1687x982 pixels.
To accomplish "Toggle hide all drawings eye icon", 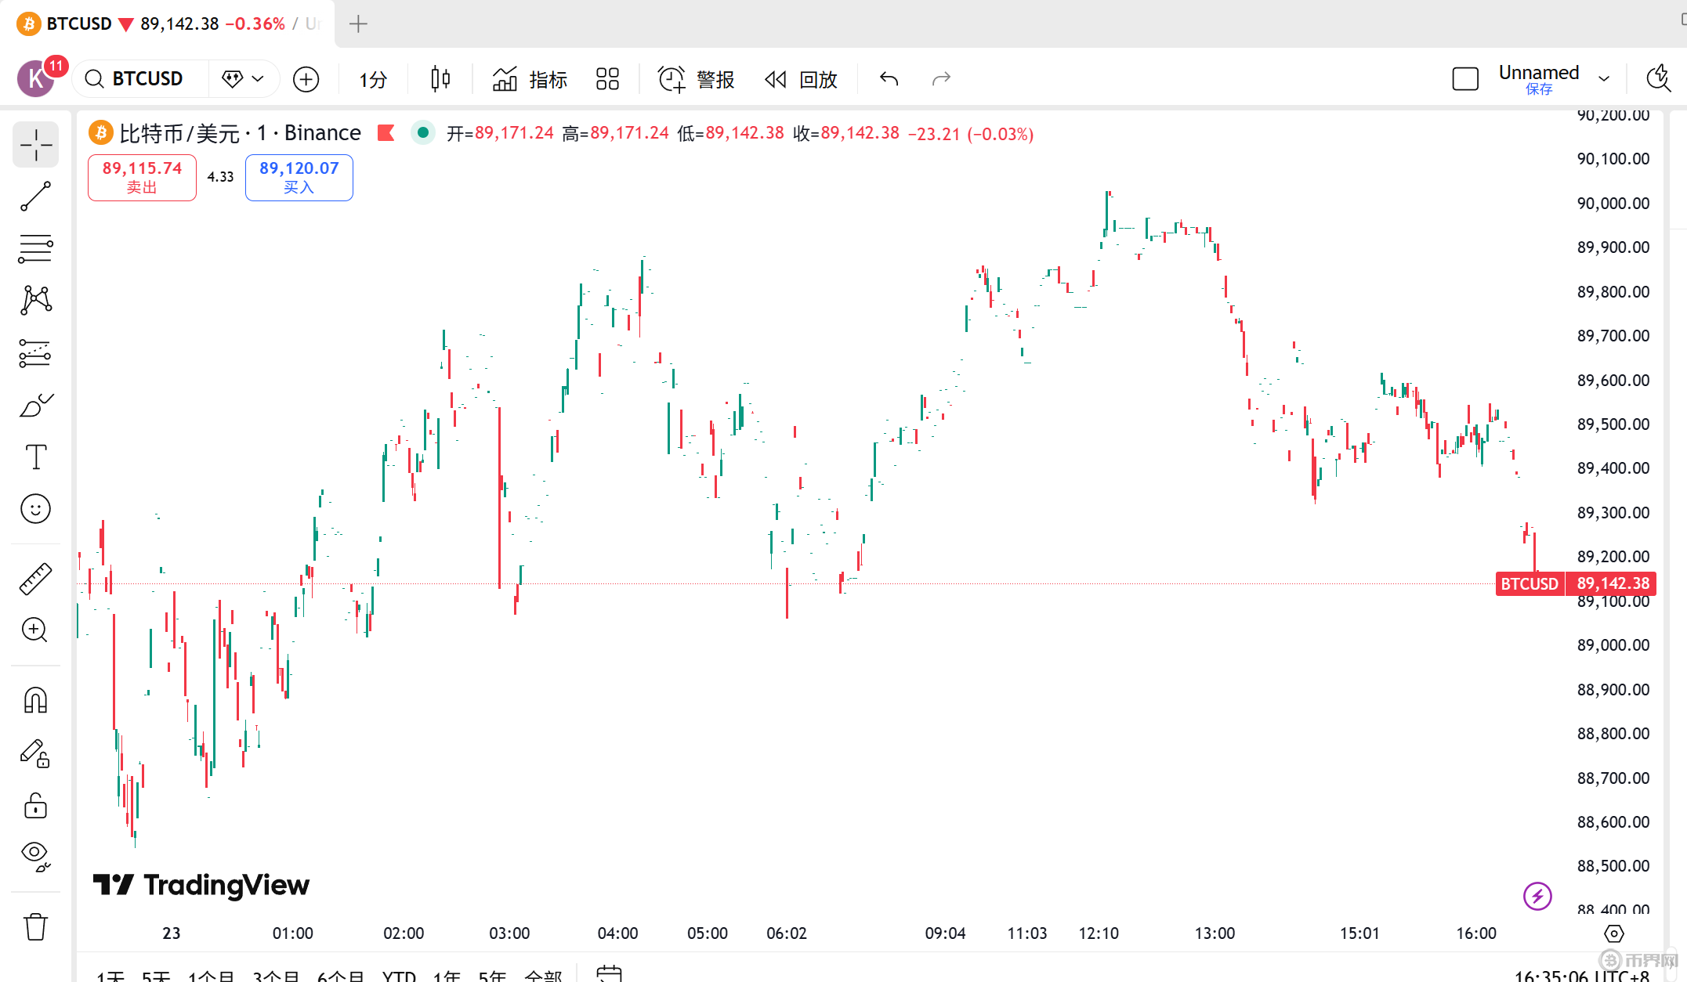I will 35,855.
